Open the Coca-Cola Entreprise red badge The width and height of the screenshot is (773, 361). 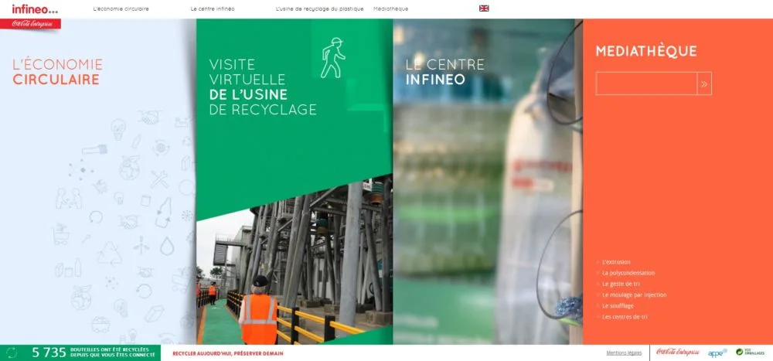[31, 24]
